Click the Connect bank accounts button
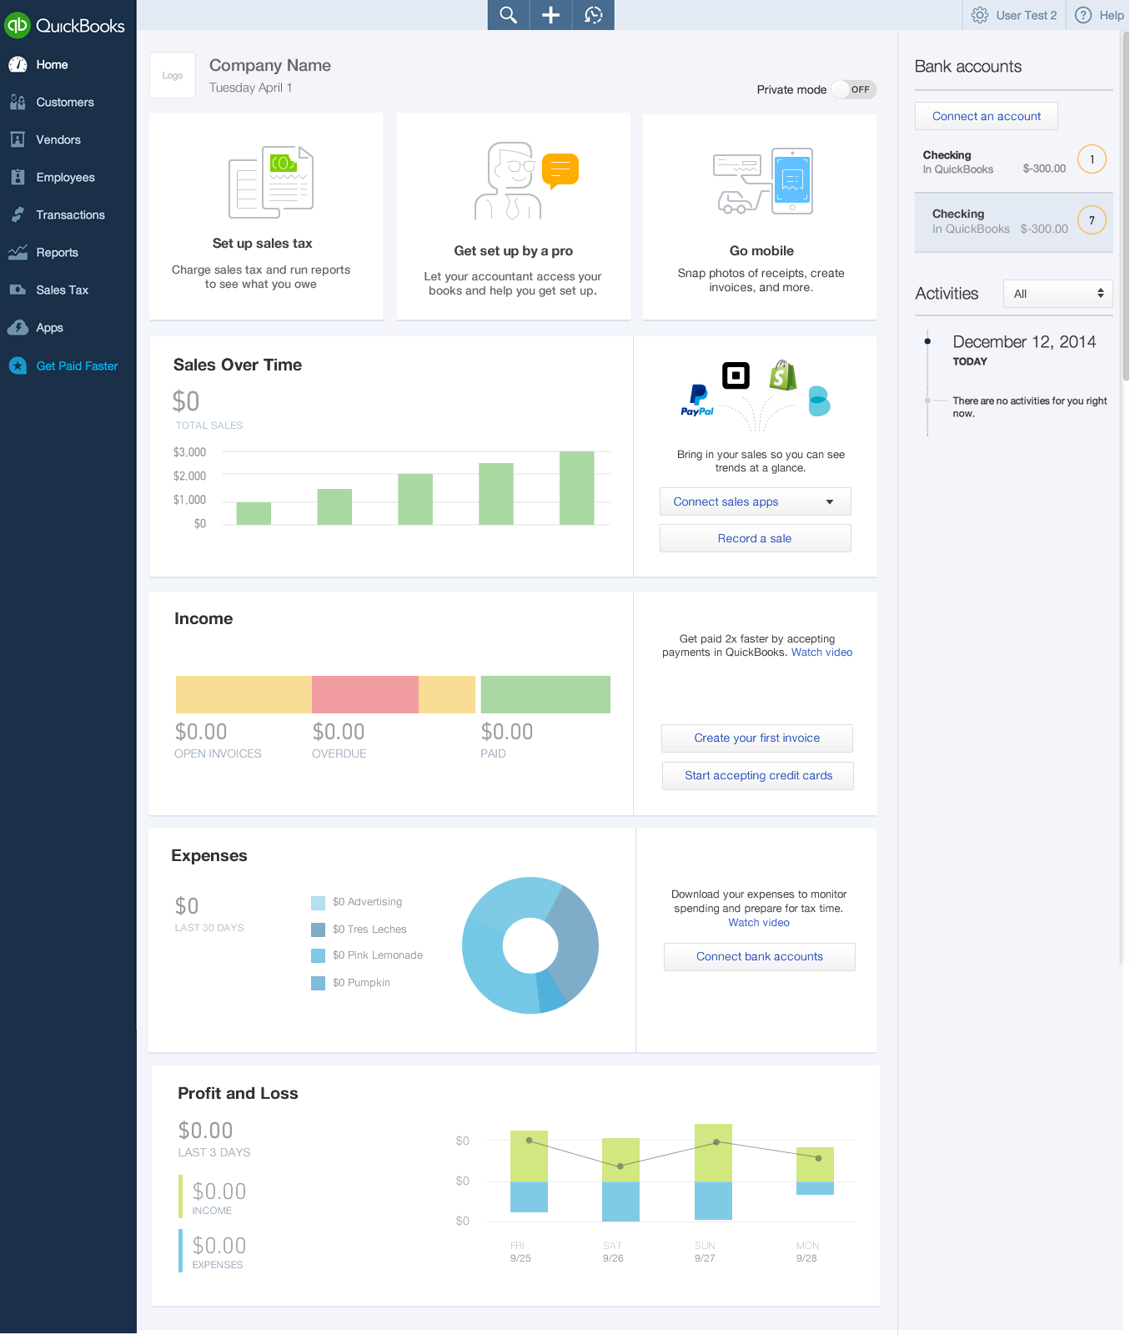This screenshot has height=1335, width=1130. coord(760,957)
